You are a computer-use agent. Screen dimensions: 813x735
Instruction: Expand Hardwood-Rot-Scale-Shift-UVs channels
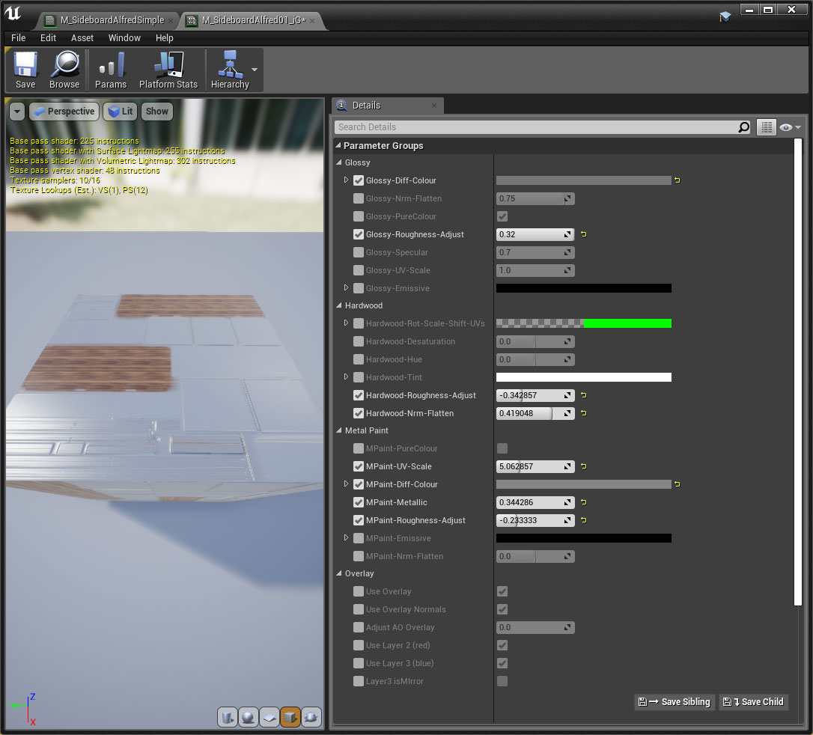click(347, 323)
